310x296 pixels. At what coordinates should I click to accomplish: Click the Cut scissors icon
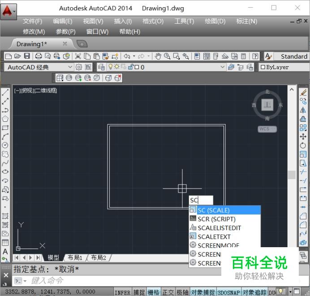[78, 56]
